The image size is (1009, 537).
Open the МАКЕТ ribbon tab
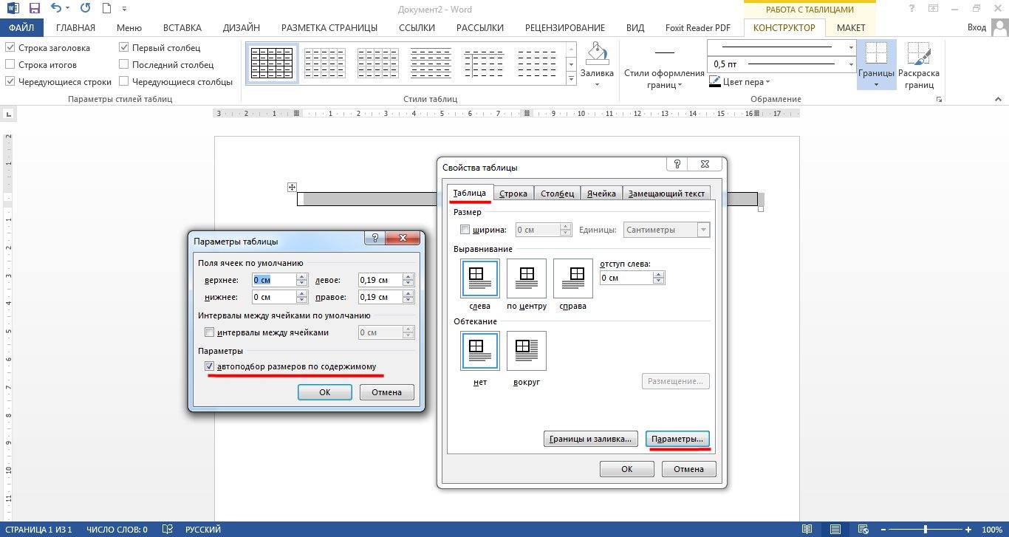pos(851,27)
